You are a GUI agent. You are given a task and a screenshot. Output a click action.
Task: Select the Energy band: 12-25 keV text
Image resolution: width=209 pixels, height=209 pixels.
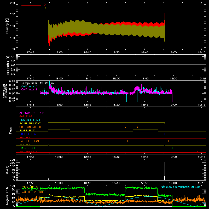coord(38,83)
